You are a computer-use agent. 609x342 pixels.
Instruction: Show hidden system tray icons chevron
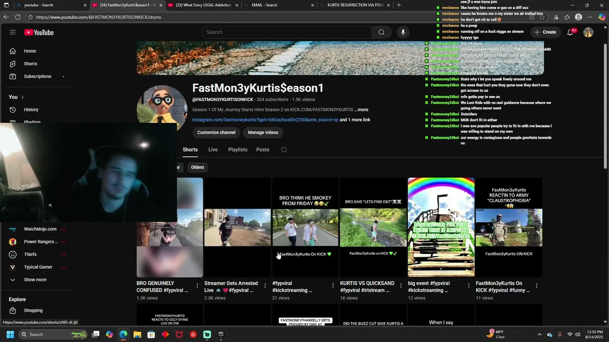(539, 334)
